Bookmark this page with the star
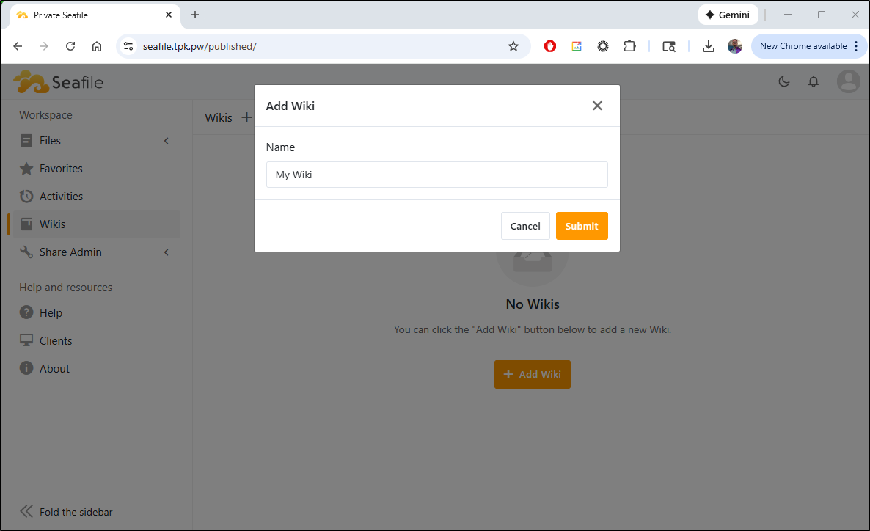Image resolution: width=870 pixels, height=531 pixels. 513,46
